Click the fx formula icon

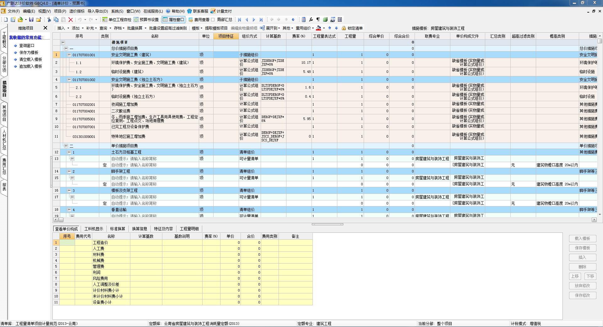[311, 19]
